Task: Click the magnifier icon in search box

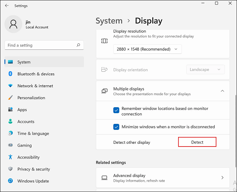Action: pos(78,45)
